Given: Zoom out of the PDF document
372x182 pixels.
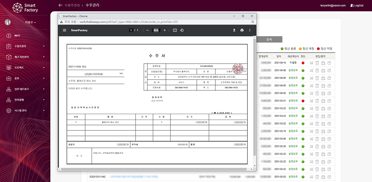Looking at the screenshot, I should [x=147, y=30].
